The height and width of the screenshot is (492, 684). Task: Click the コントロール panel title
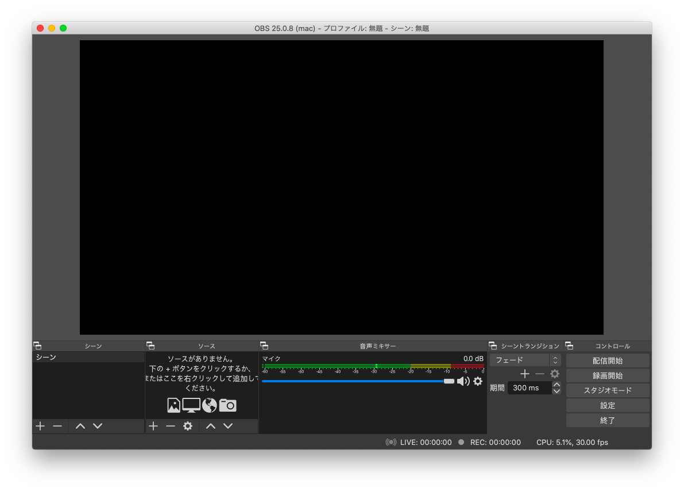point(612,346)
